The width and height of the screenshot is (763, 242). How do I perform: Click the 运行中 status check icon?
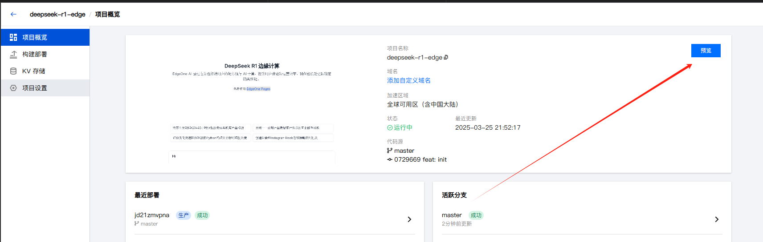390,127
